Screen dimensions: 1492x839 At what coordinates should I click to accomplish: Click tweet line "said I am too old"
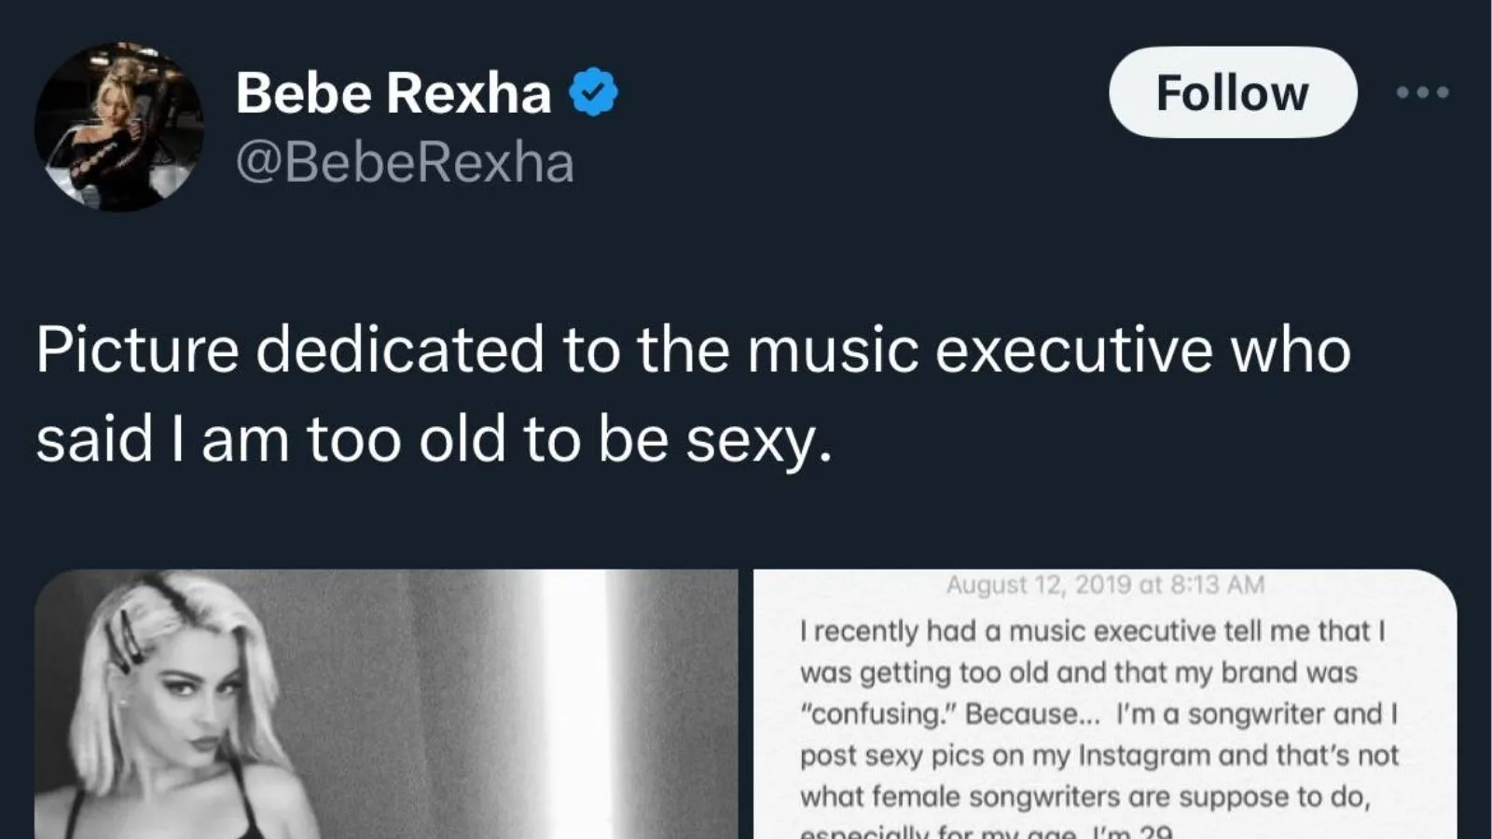click(434, 440)
